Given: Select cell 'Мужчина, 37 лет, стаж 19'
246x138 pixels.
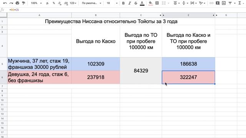Looking at the screenshot, I should point(39,64).
